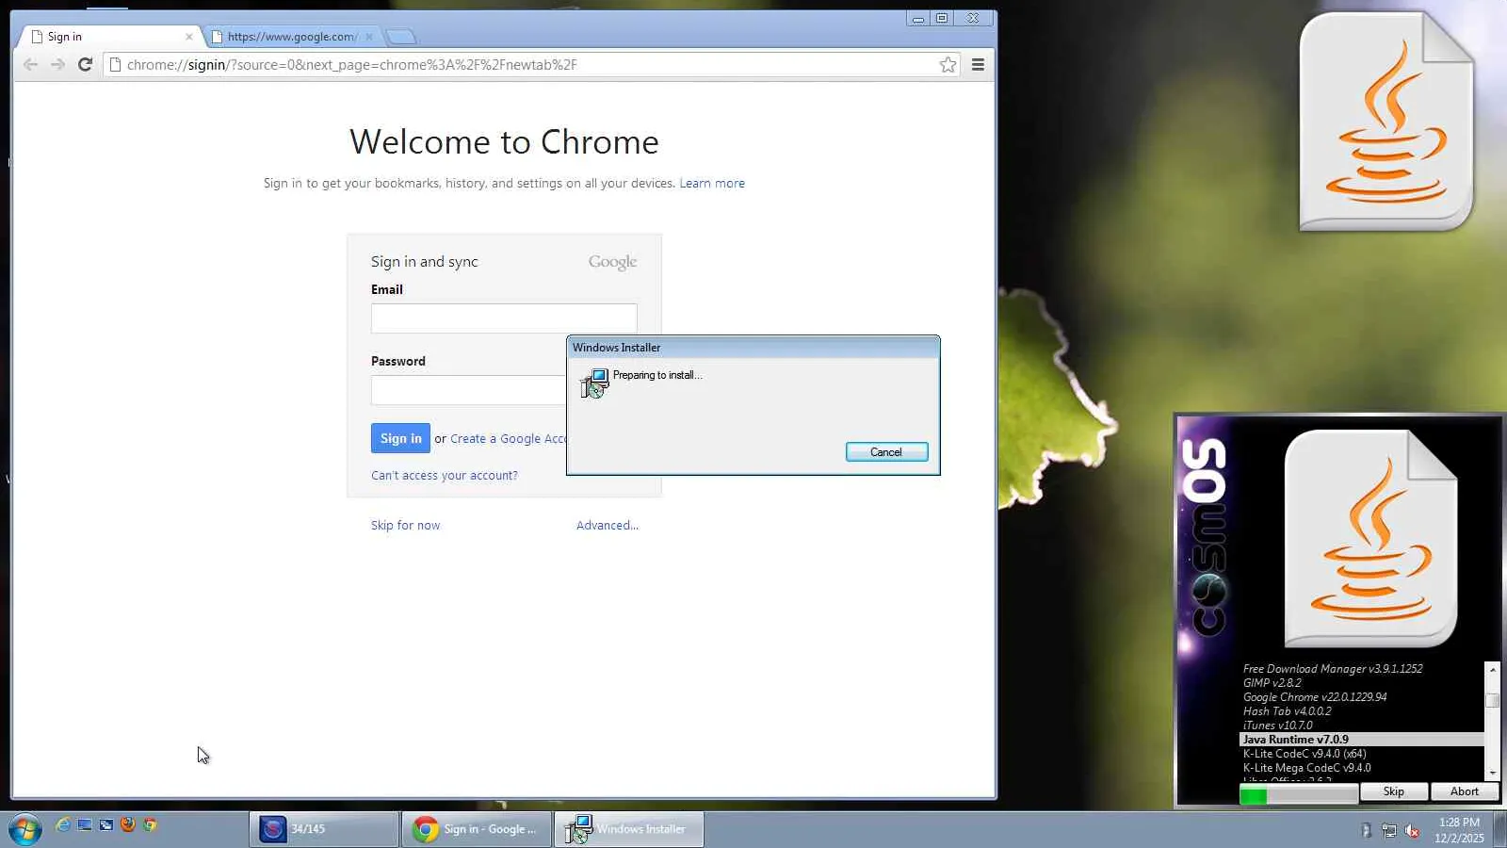The image size is (1507, 848).
Task: Abort the cosmOS software installer
Action: [1465, 791]
